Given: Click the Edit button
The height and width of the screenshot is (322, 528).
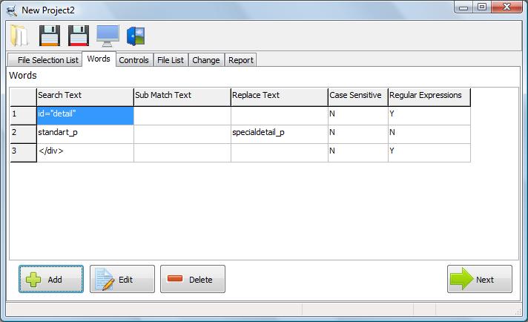Looking at the screenshot, I should [122, 280].
